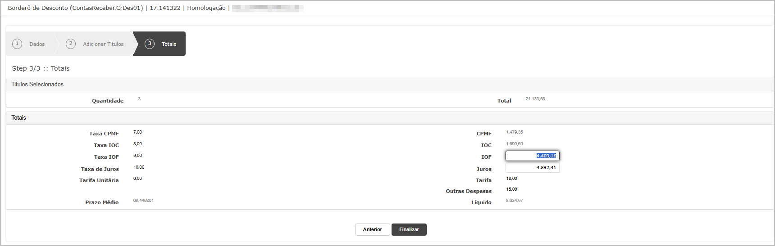Viewport: 775px width, 246px height.
Task: Click the Taxa CPMF value 7,00
Action: [x=137, y=132]
